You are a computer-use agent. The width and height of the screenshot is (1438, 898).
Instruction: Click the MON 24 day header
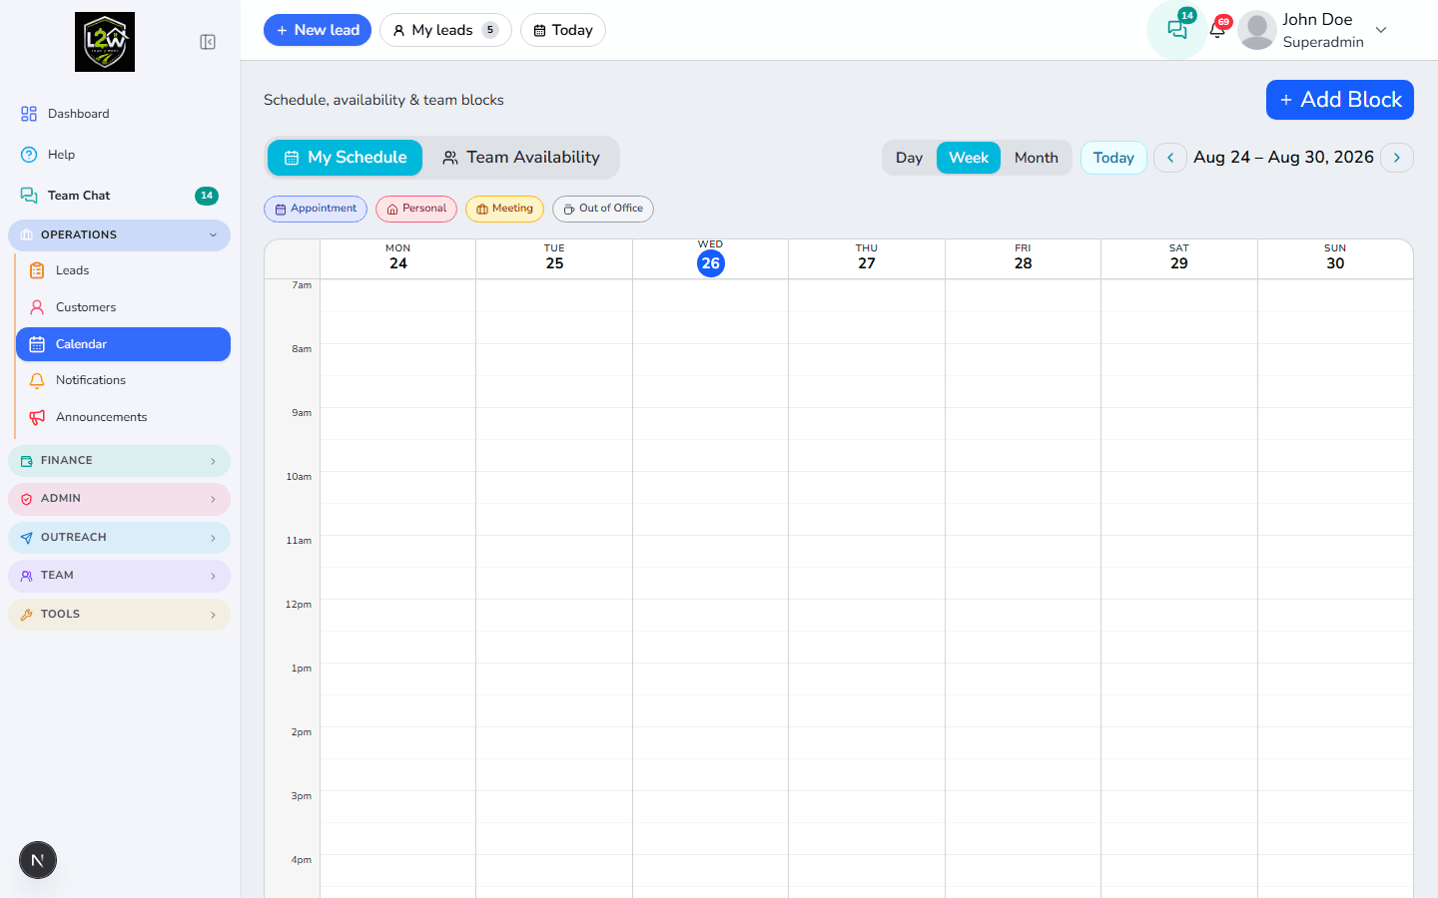click(398, 258)
